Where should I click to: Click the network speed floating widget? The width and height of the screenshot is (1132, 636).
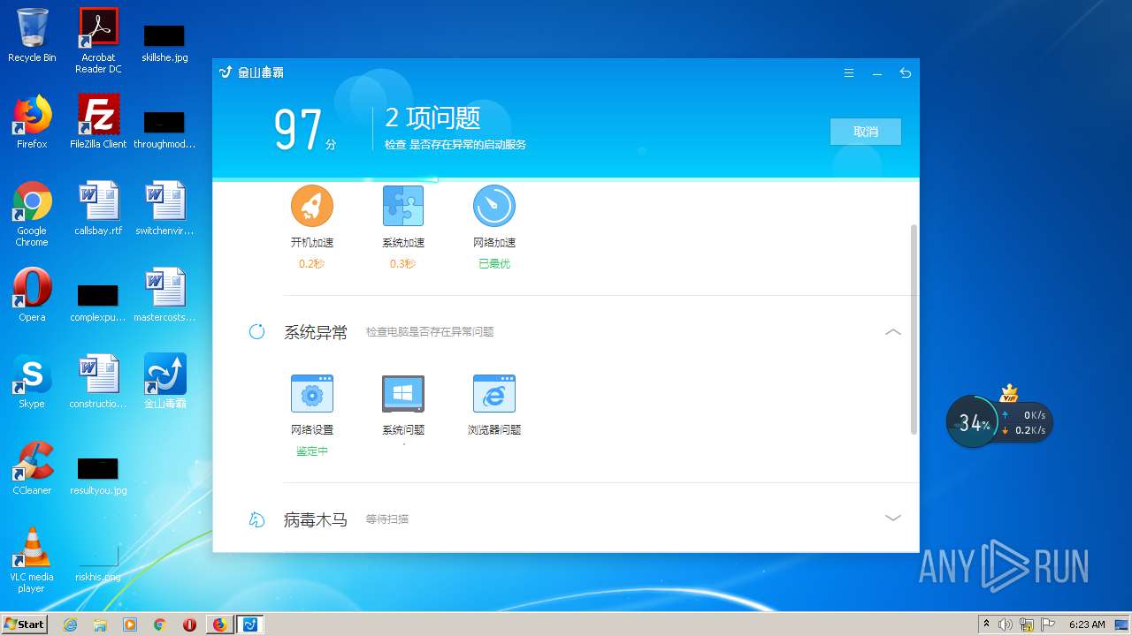(x=1024, y=423)
